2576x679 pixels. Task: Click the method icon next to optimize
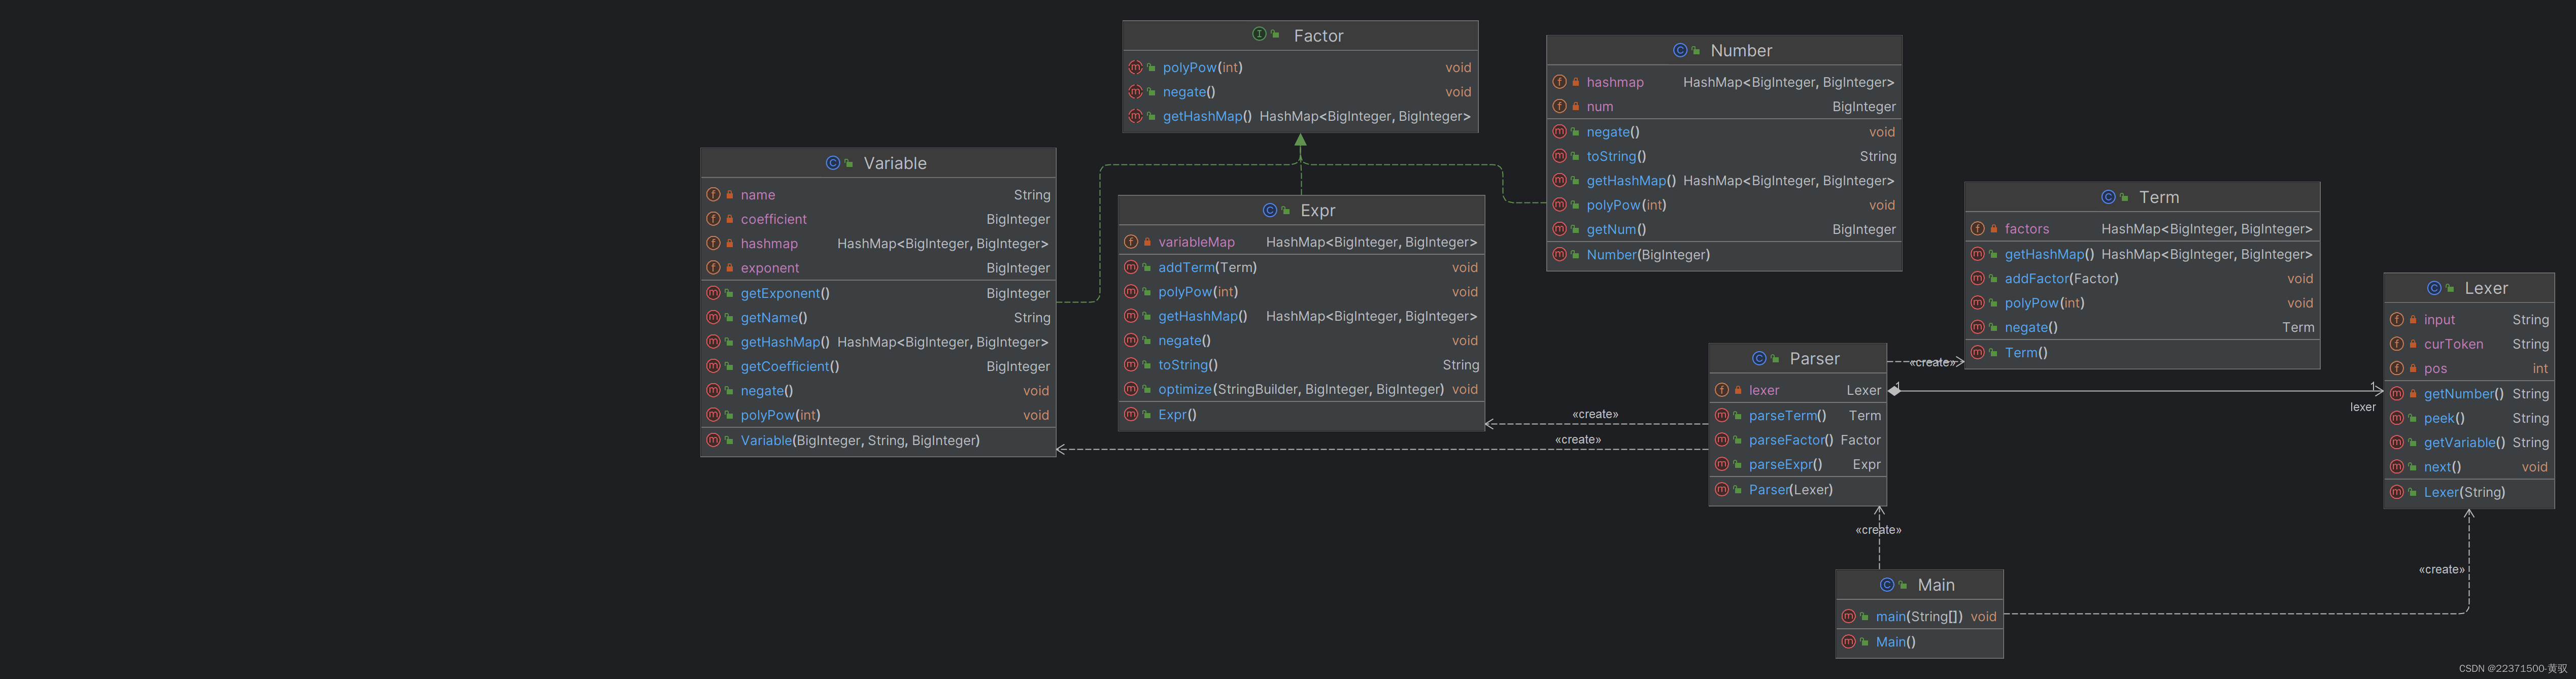tap(1131, 389)
